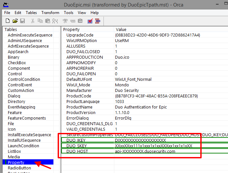Screen dimensions: 228x173
Task: Open the Edit menu
Action: click(18, 13)
